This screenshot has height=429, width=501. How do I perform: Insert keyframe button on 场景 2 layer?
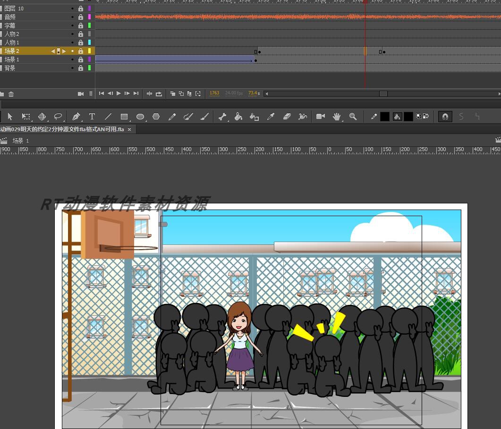point(59,51)
